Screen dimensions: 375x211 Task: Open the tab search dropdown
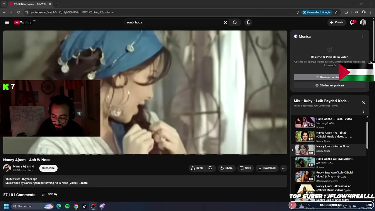(x=4, y=4)
